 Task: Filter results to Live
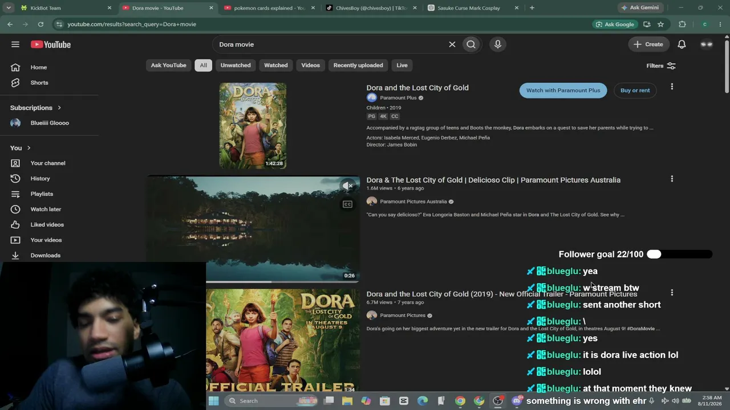point(402,65)
